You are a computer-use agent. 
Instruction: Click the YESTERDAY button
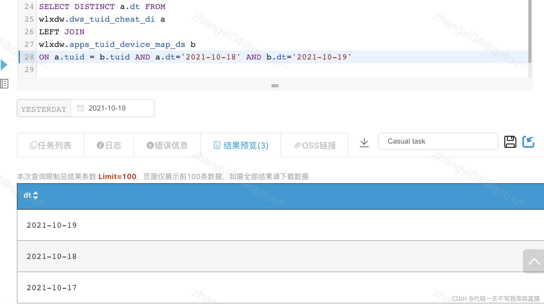44,108
